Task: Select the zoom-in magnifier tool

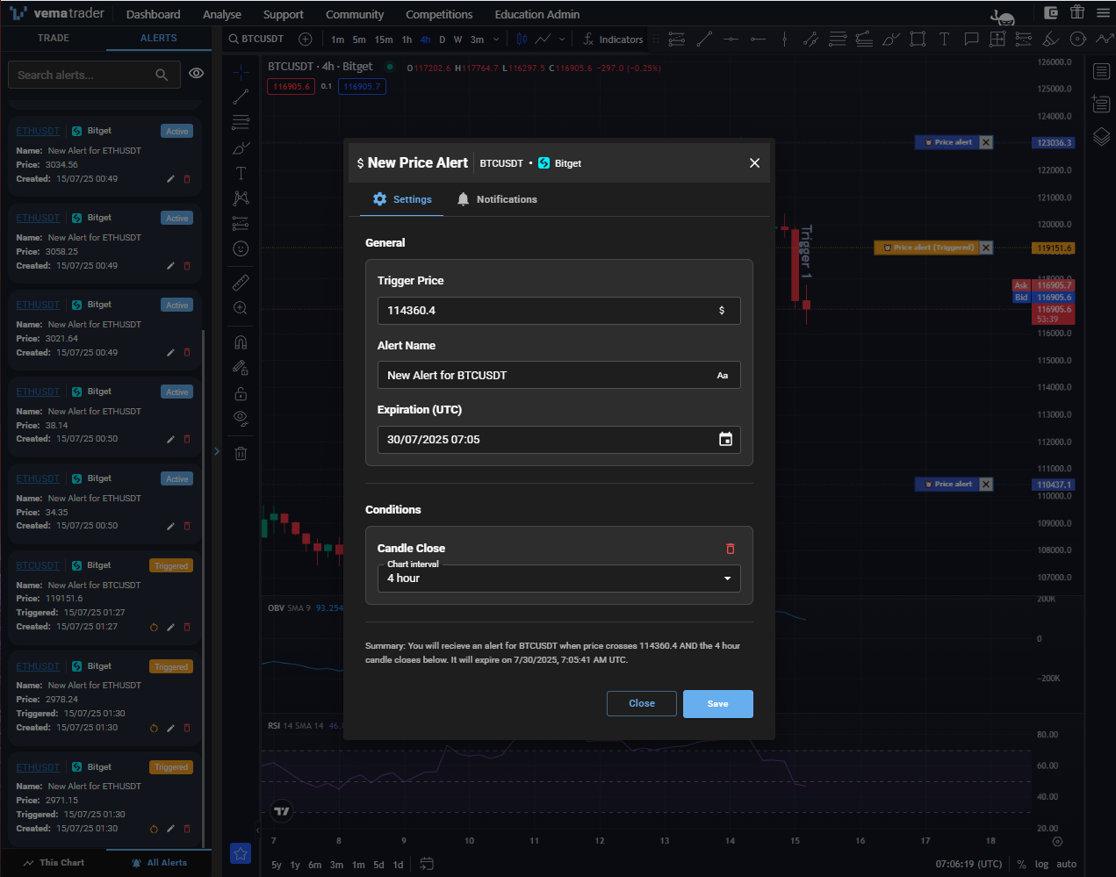Action: 241,308
